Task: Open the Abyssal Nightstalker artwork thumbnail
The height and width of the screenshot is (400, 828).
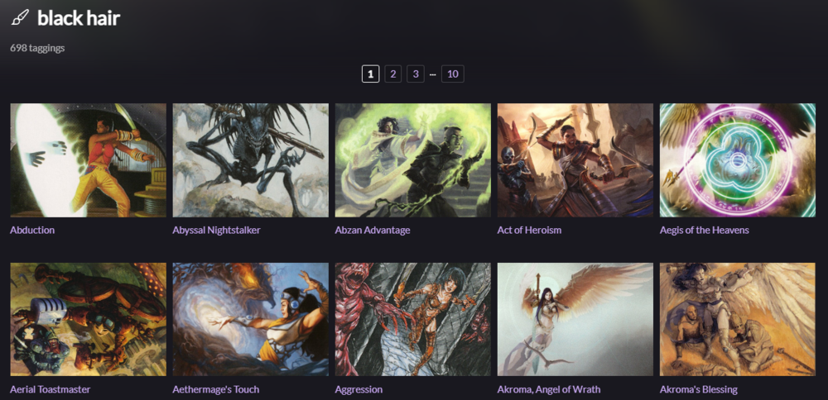Action: click(250, 160)
